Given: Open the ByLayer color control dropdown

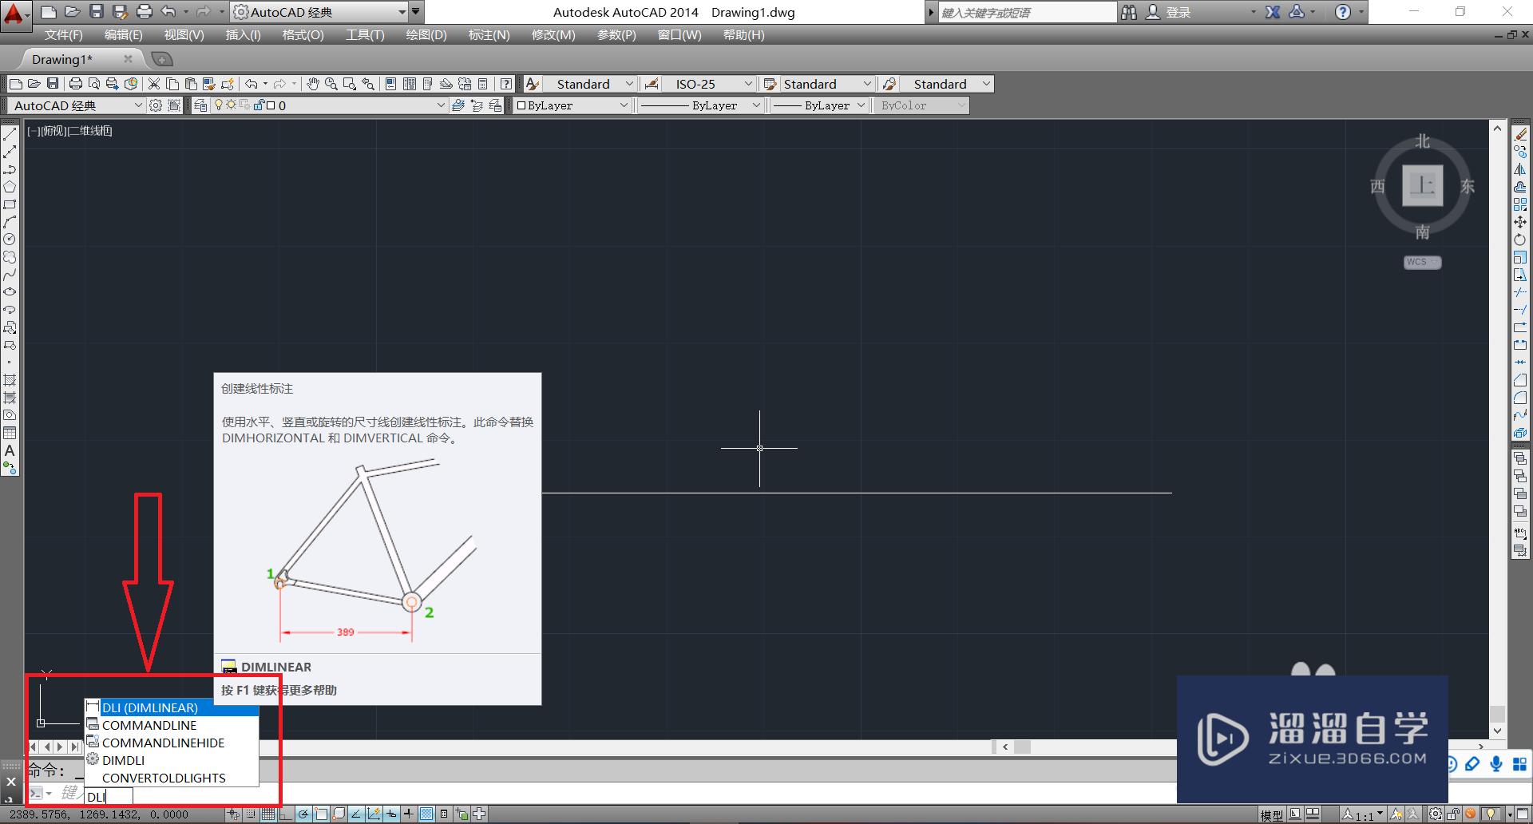Looking at the screenshot, I should click(624, 105).
